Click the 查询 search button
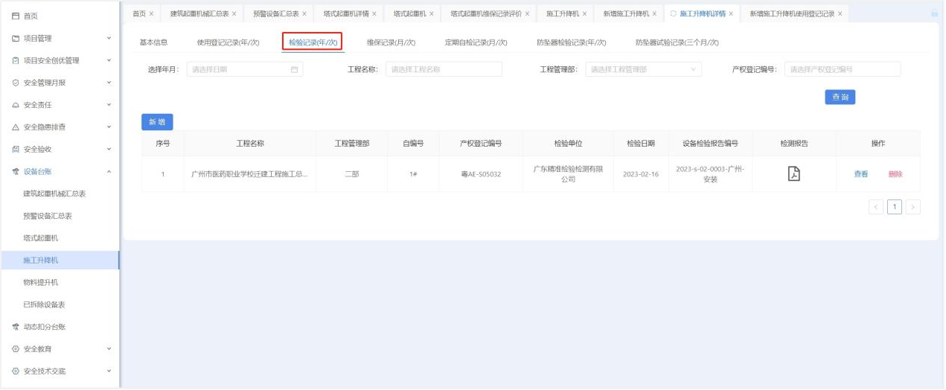 point(840,97)
